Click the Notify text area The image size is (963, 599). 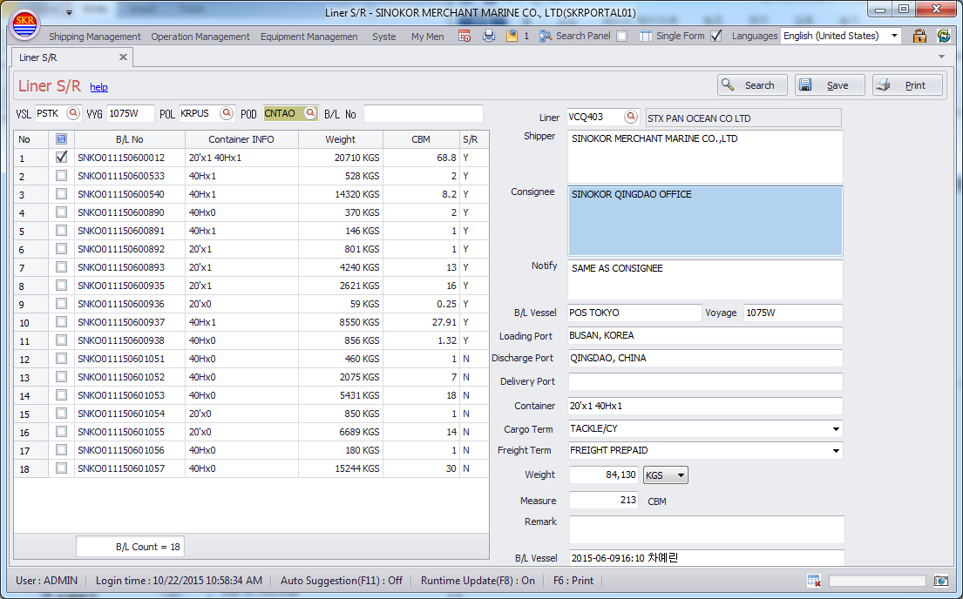pyautogui.click(x=705, y=279)
